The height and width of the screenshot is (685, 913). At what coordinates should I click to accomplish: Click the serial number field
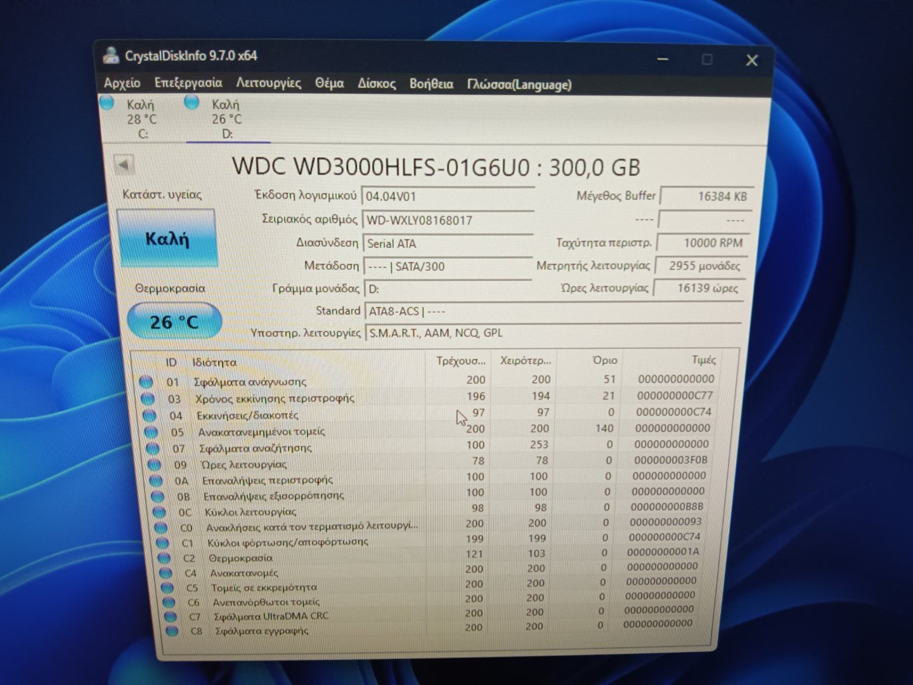point(447,220)
